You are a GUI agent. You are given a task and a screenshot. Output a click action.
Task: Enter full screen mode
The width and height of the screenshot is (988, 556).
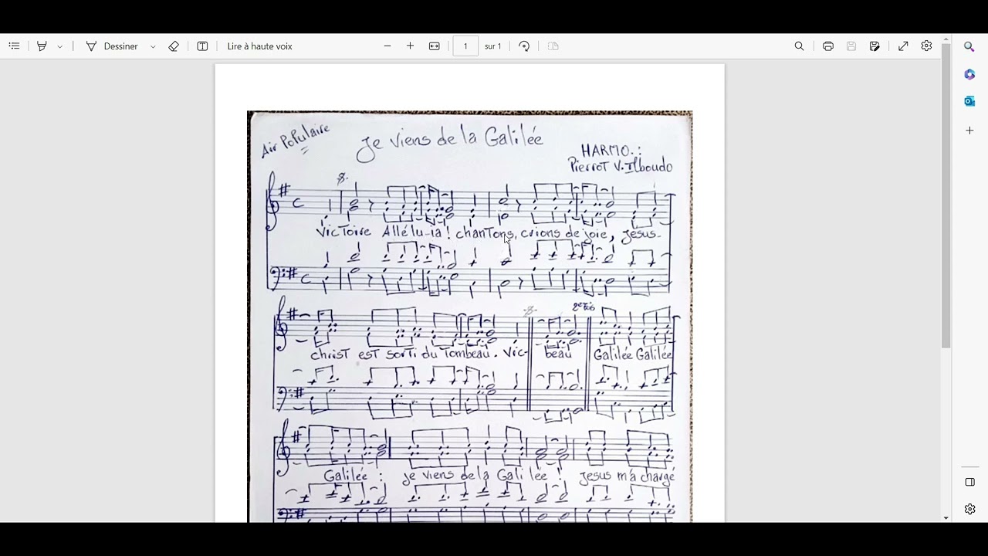pos(903,46)
